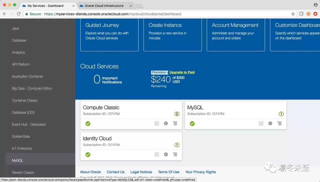Select Java in the sidebar menu
This screenshot has width=320, height=182.
point(15,28)
